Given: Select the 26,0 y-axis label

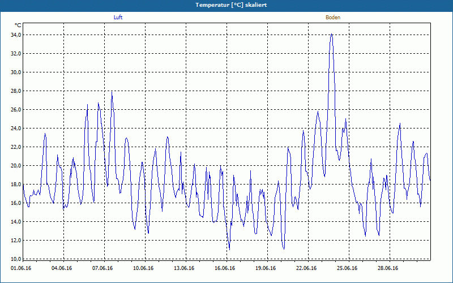Looking at the screenshot, I should click(16, 110).
